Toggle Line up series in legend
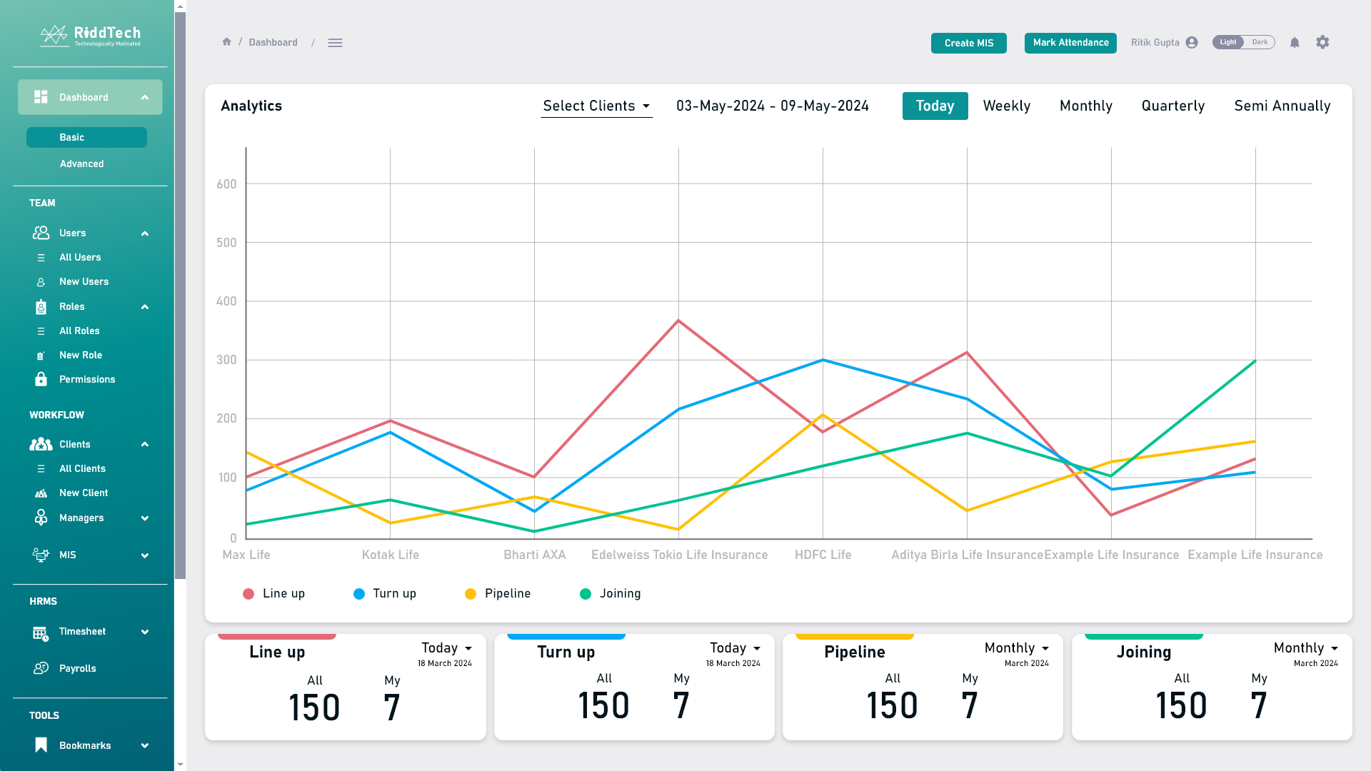 pyautogui.click(x=274, y=594)
